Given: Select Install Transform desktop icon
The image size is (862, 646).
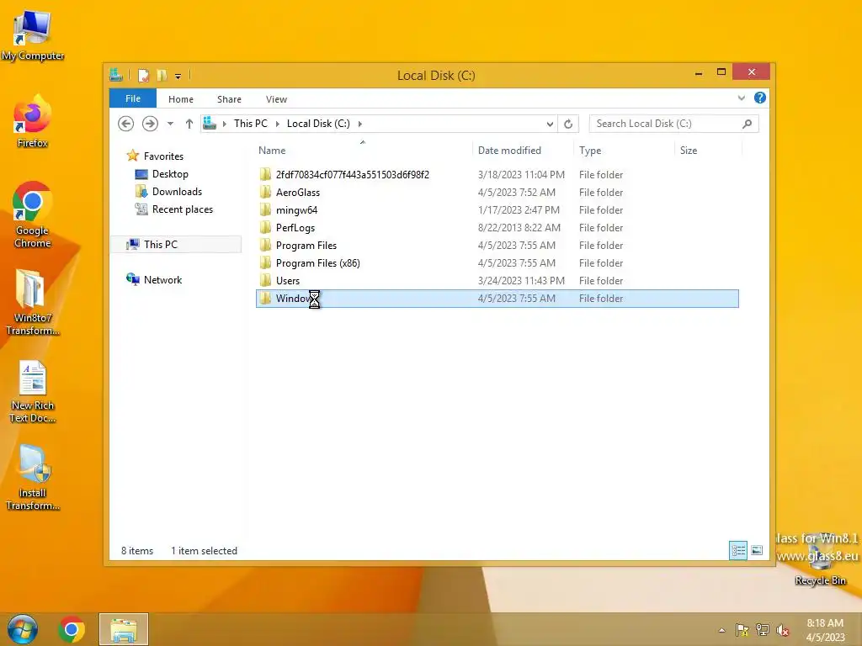Looking at the screenshot, I should click(x=33, y=478).
